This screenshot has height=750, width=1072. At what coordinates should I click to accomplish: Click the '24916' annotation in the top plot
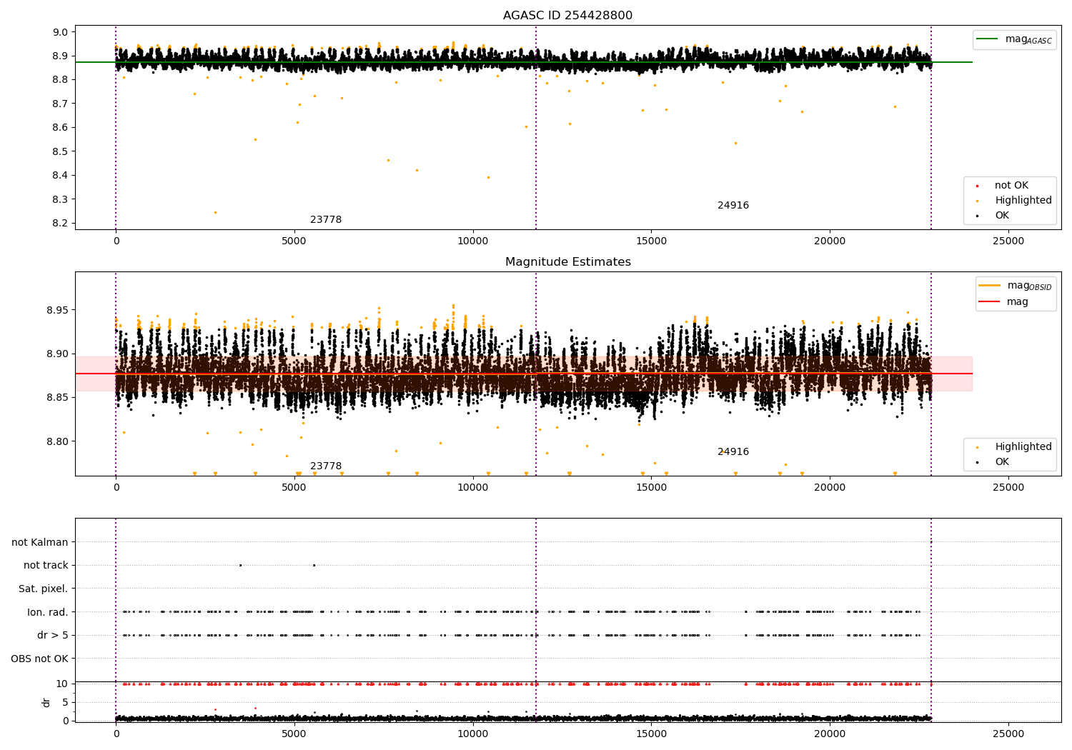click(x=733, y=206)
